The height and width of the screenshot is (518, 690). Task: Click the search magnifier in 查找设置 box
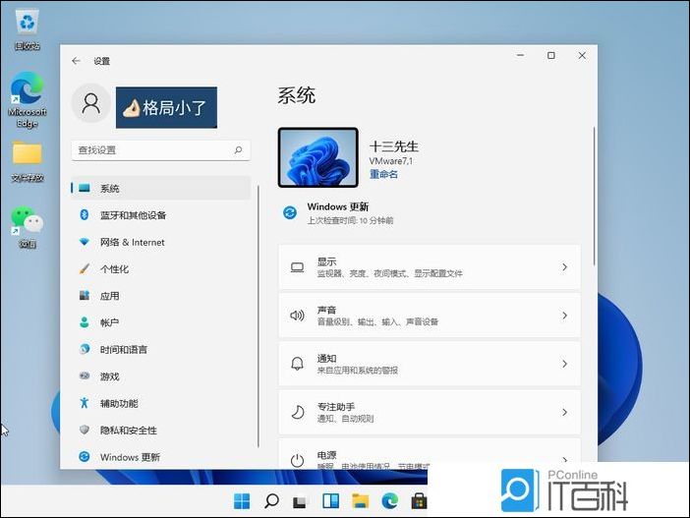[x=238, y=150]
